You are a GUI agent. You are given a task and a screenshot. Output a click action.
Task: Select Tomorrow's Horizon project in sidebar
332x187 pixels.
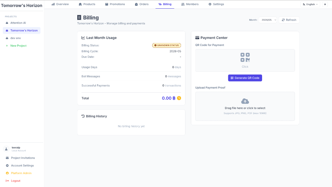tap(22, 31)
